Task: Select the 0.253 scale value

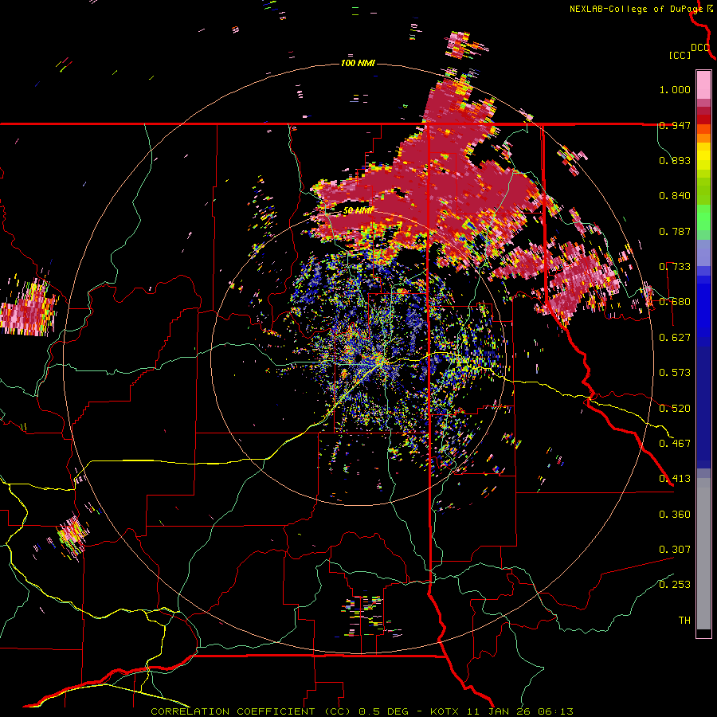Action: [675, 585]
